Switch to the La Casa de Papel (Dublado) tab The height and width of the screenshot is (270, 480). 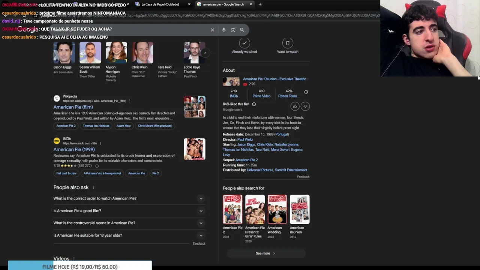click(163, 4)
